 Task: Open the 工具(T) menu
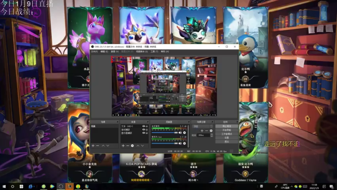tap(154, 52)
